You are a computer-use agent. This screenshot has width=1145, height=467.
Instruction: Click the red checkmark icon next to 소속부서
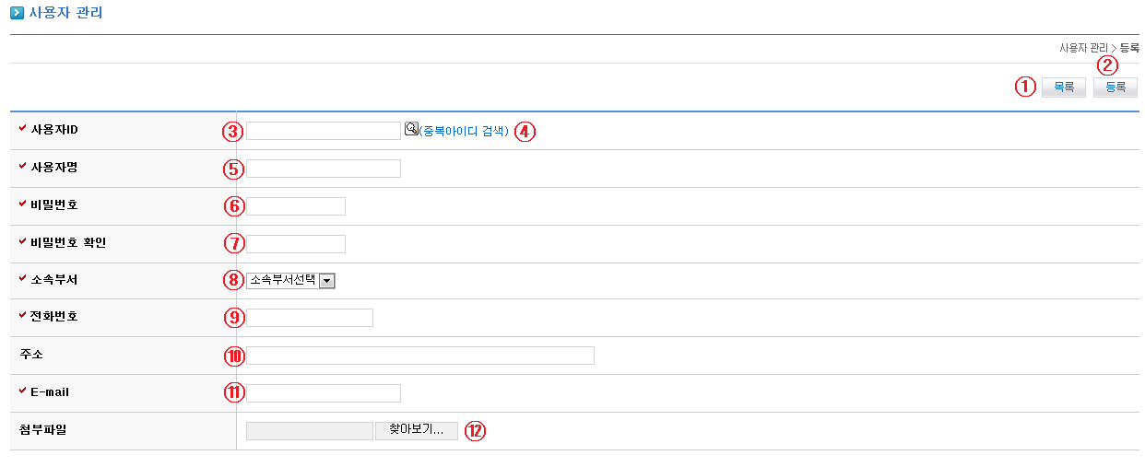click(23, 278)
